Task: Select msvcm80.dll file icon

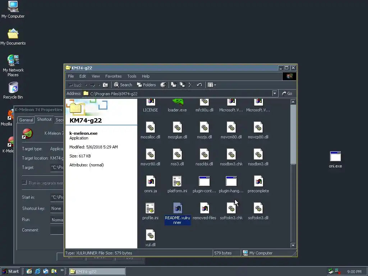Action: pos(231,128)
